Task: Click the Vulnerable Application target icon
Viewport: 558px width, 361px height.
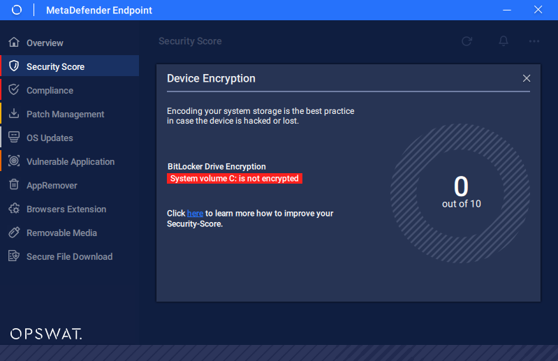Action: [x=14, y=161]
